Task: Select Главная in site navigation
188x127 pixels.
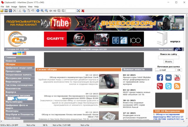Action: point(19,57)
